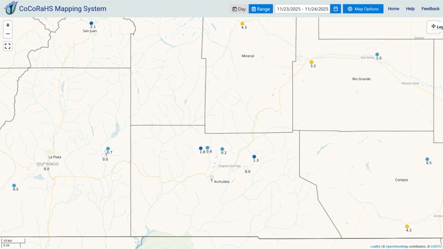Click the Monte Vista town label
This screenshot has width=443, height=249.
click(x=411, y=83)
